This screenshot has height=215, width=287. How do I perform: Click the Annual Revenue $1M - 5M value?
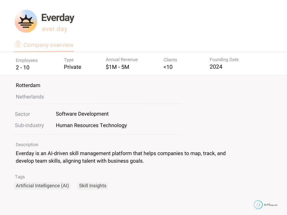coord(117,67)
